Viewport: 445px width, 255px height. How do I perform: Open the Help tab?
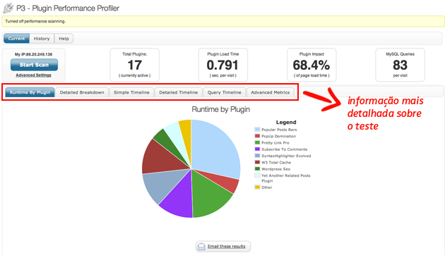coord(64,39)
